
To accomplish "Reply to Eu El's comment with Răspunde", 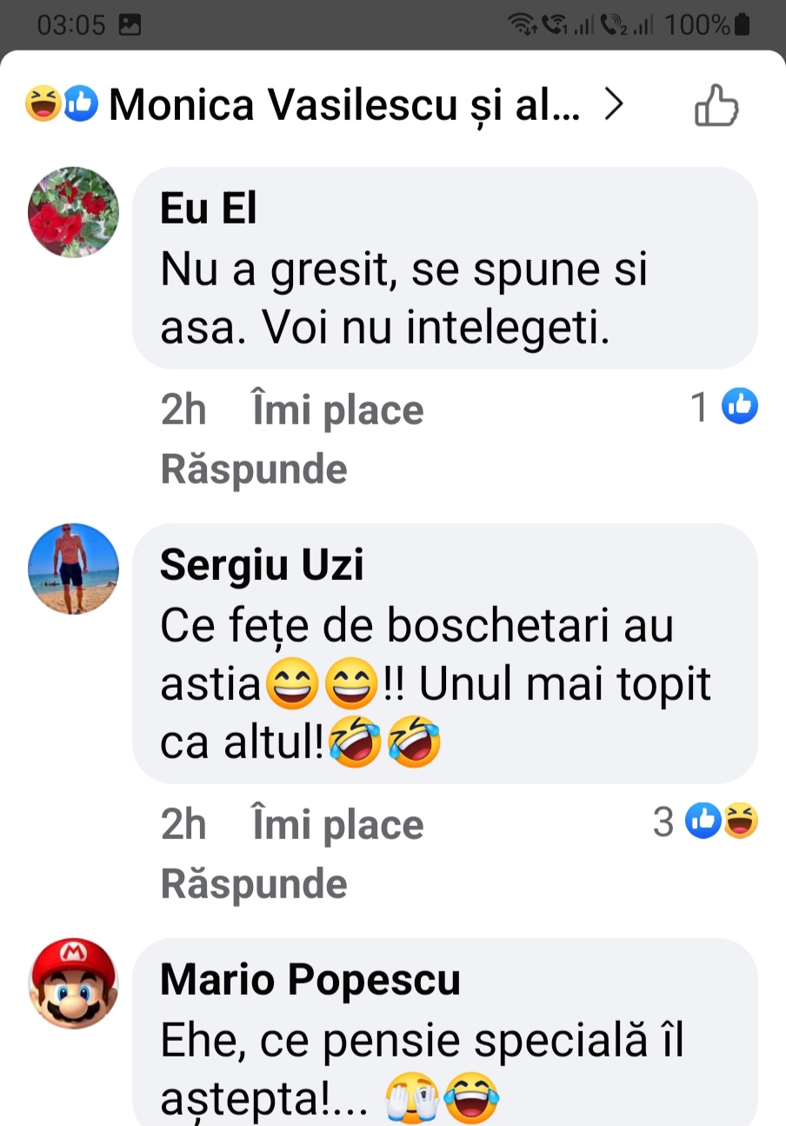I will point(254,470).
